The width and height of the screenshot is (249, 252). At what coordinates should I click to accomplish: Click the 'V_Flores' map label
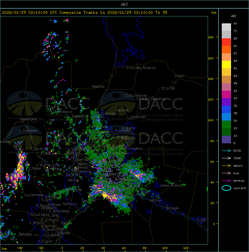(x=45, y=241)
